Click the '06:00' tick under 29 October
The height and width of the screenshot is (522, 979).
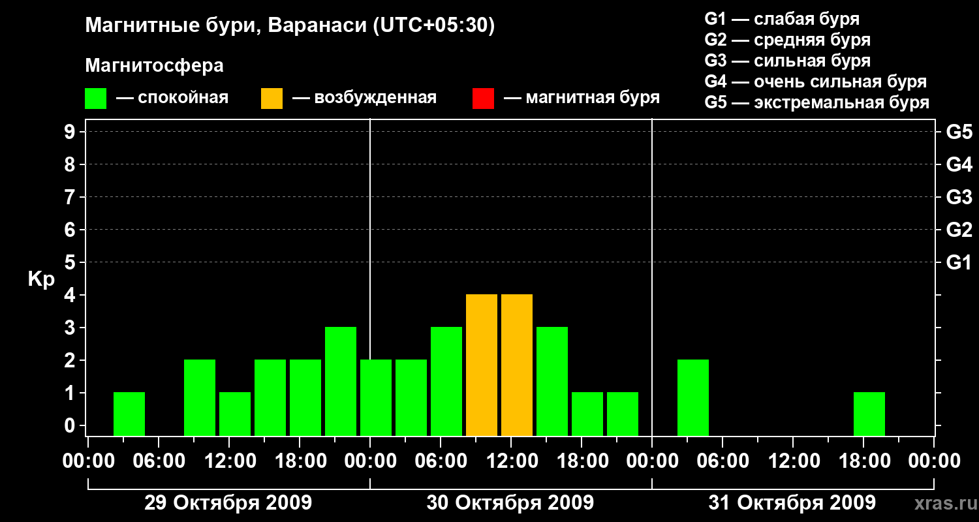coord(159,461)
